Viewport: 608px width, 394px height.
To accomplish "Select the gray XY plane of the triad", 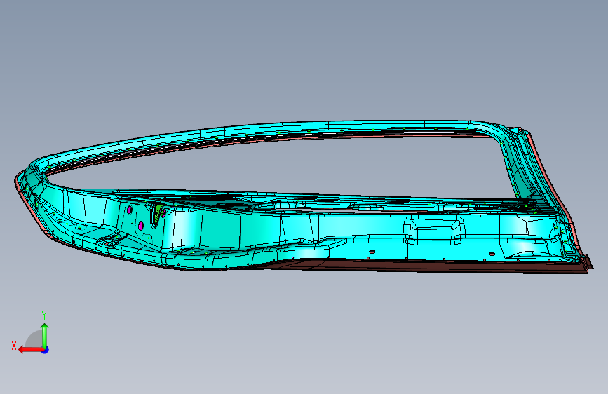I will pos(34,340).
